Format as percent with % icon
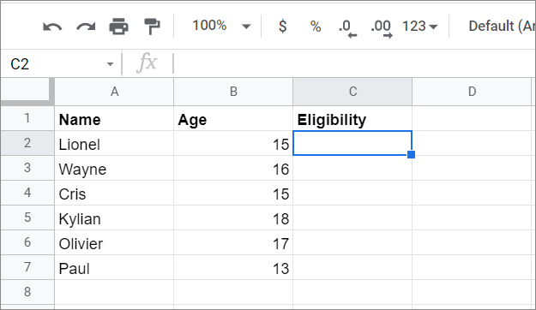536x310 pixels. tap(316, 27)
